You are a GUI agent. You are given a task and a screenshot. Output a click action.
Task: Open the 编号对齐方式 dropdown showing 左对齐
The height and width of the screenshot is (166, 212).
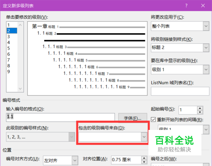pos(61,160)
